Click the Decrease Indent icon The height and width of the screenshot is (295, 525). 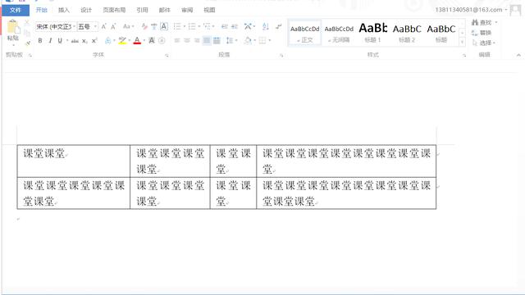pos(225,26)
